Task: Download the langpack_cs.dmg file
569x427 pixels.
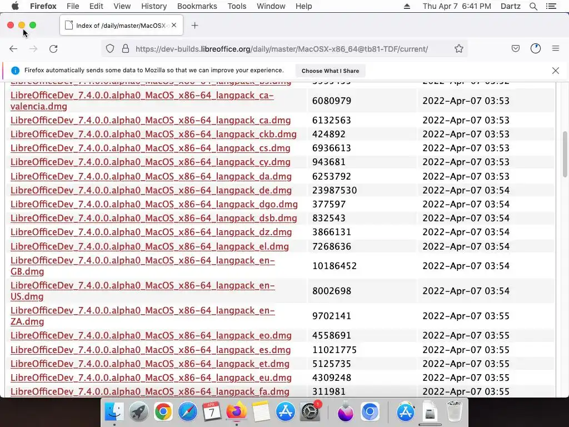Action: point(150,148)
